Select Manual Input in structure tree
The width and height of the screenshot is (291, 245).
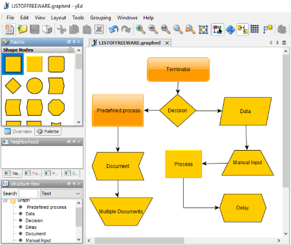(x=38, y=240)
